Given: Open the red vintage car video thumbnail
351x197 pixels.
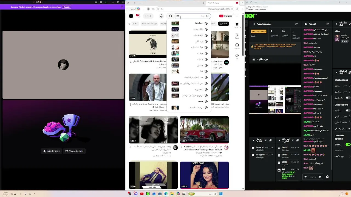Looking at the screenshot, I should [204, 130].
